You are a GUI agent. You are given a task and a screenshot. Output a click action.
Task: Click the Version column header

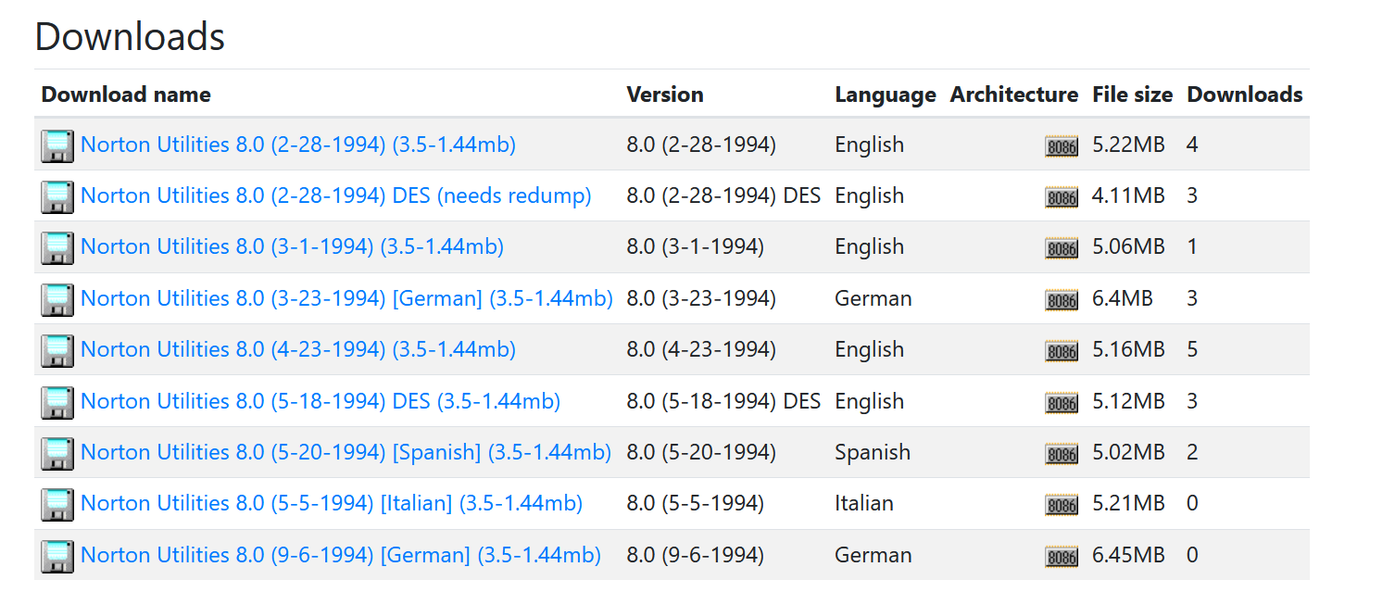pyautogui.click(x=665, y=94)
